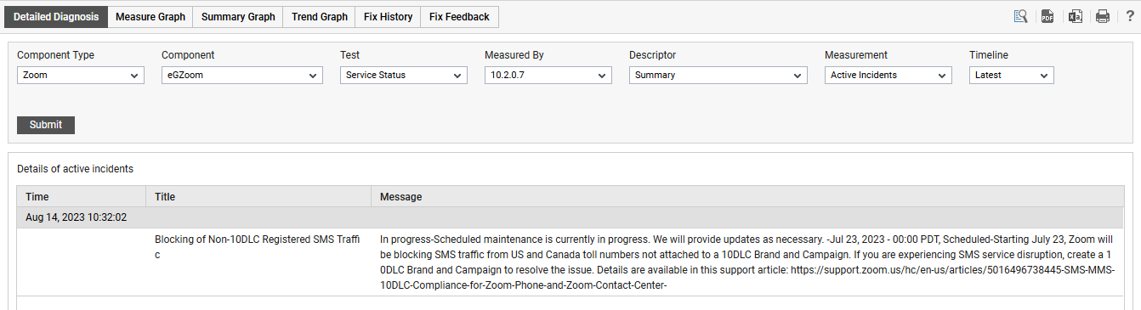Expand the Component dropdown showing eGZoom
1141x310 pixels.
point(242,75)
